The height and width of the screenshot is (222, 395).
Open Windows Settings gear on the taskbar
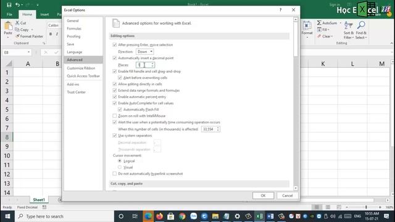(237, 216)
